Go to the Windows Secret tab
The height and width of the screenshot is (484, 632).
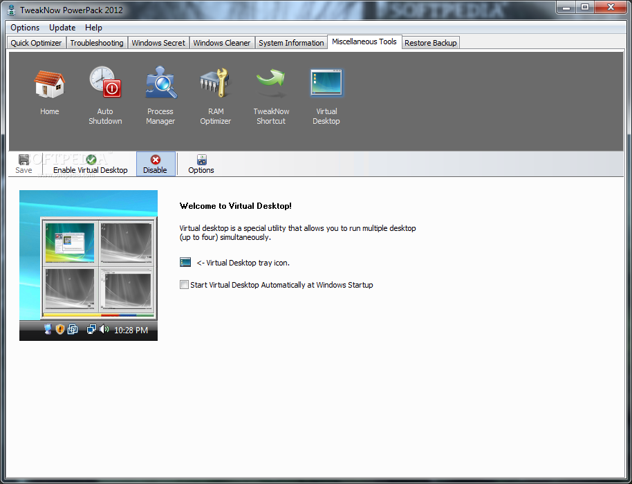158,43
